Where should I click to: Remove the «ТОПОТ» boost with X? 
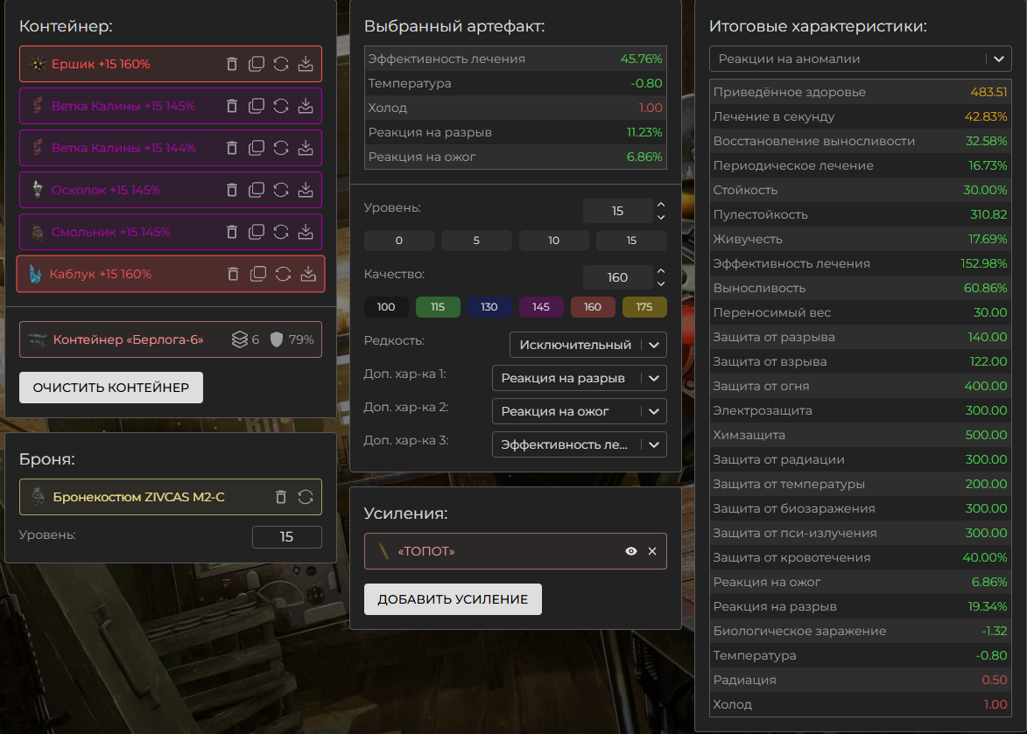pos(651,551)
